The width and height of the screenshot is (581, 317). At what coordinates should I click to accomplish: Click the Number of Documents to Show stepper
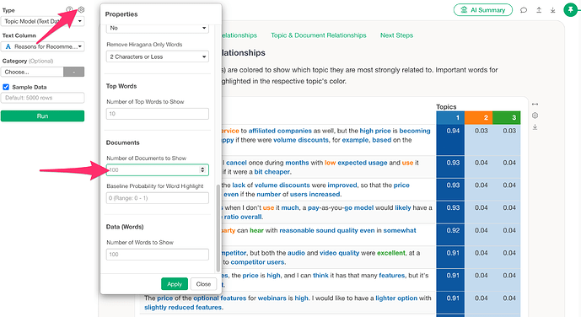tap(202, 170)
